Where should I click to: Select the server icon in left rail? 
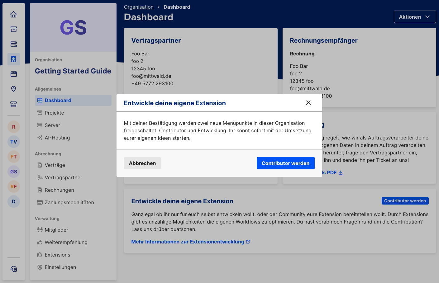tap(13, 44)
